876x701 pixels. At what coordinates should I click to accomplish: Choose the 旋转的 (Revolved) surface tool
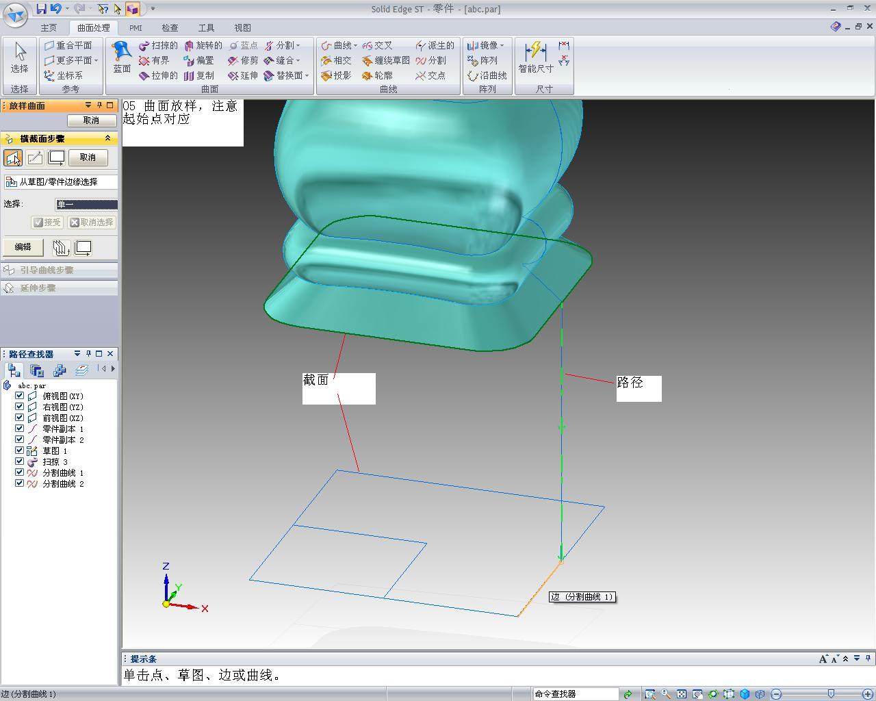(203, 45)
